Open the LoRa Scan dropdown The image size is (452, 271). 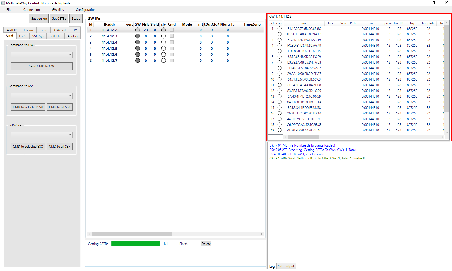41,135
